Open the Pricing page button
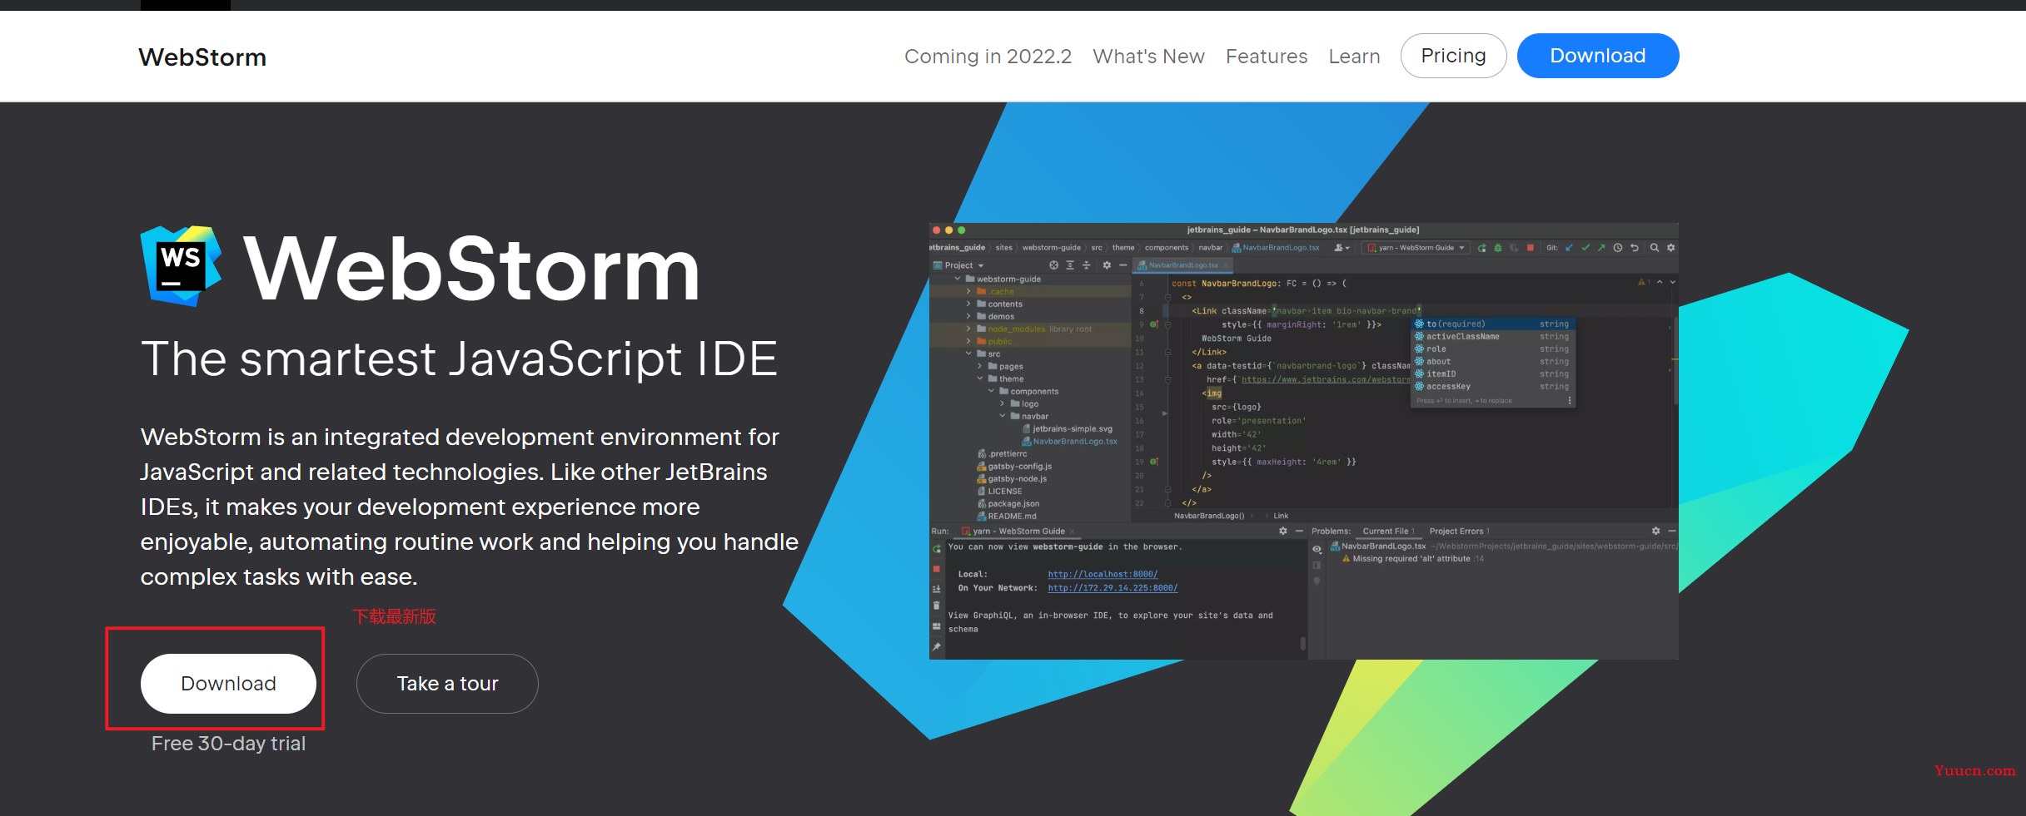 tap(1453, 56)
